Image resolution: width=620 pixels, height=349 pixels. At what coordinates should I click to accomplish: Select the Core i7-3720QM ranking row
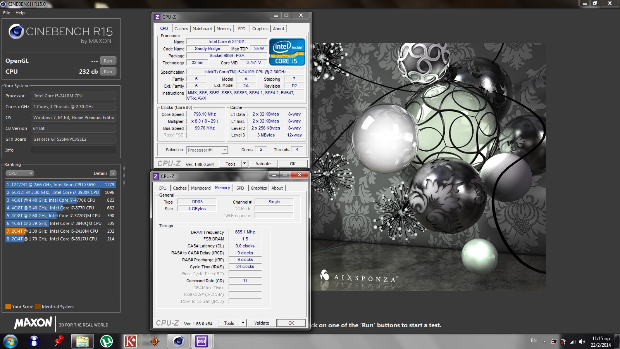[x=60, y=216]
